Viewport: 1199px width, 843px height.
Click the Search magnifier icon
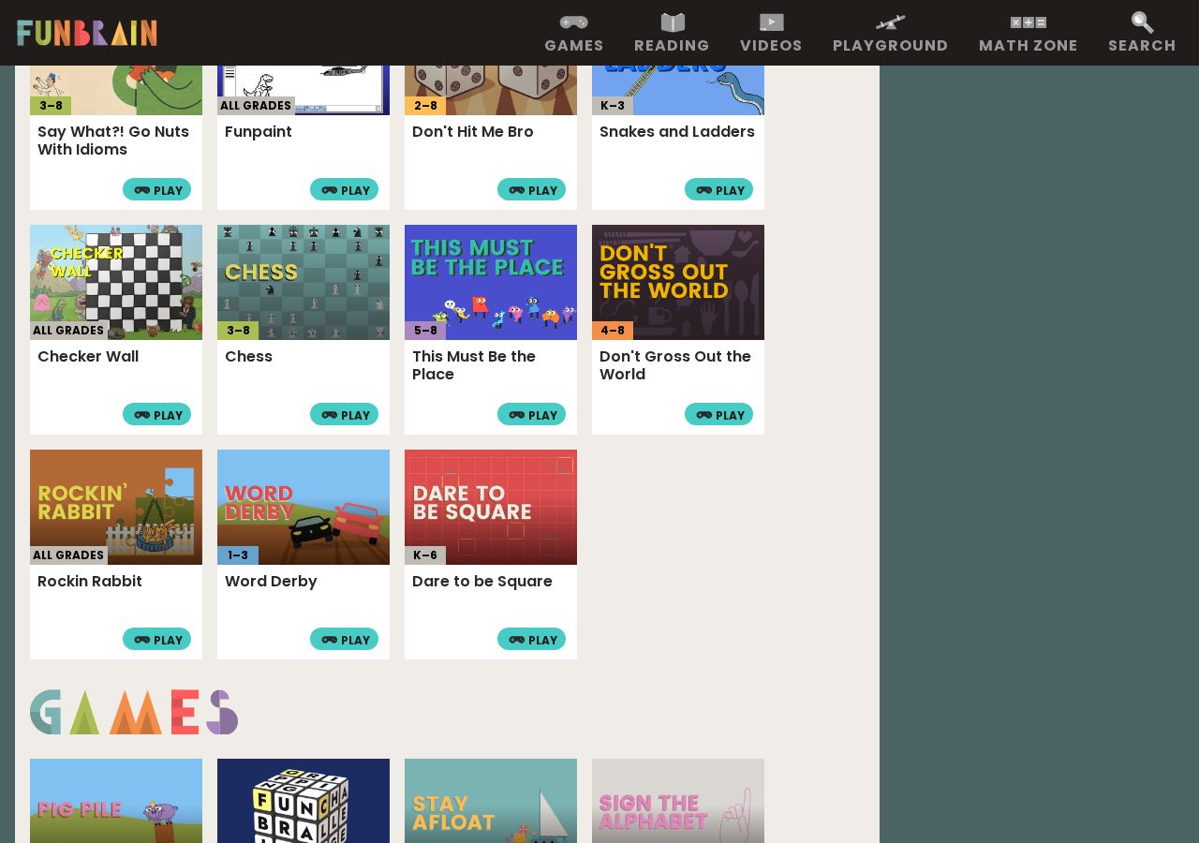click(x=1142, y=22)
